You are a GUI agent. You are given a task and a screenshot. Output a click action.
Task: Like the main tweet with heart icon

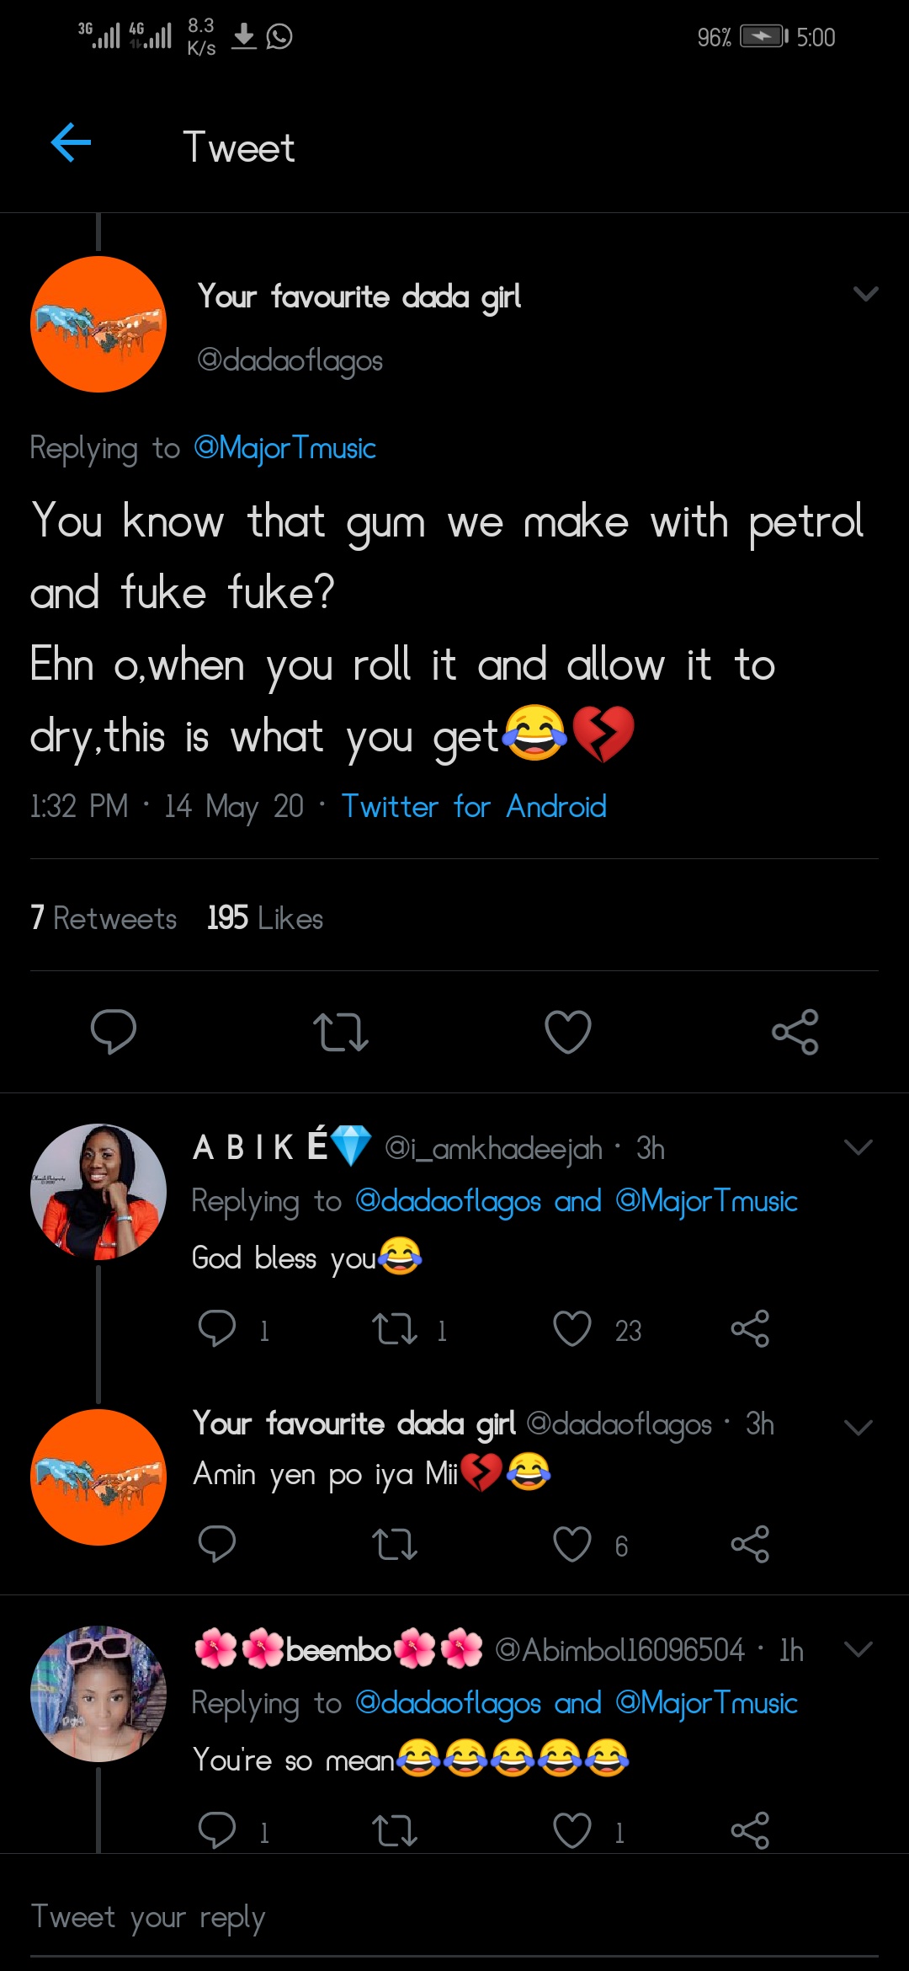pos(568,1032)
